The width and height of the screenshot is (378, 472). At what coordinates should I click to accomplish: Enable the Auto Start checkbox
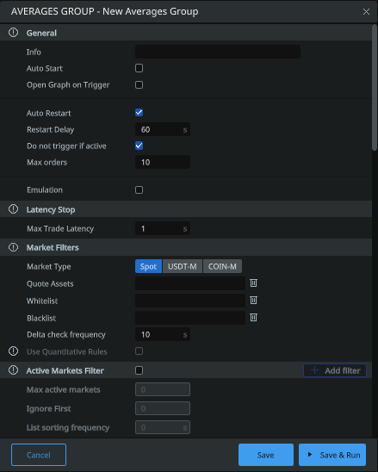pos(139,68)
